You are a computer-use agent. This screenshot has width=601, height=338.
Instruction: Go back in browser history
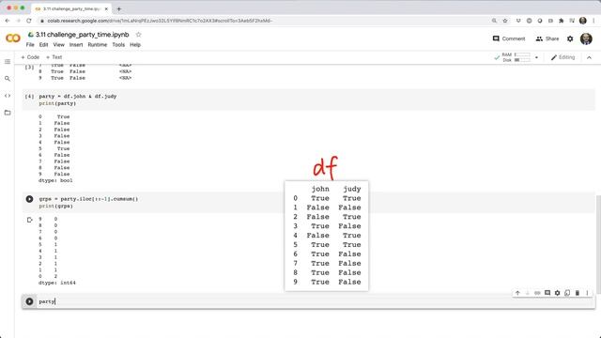[x=8, y=21]
